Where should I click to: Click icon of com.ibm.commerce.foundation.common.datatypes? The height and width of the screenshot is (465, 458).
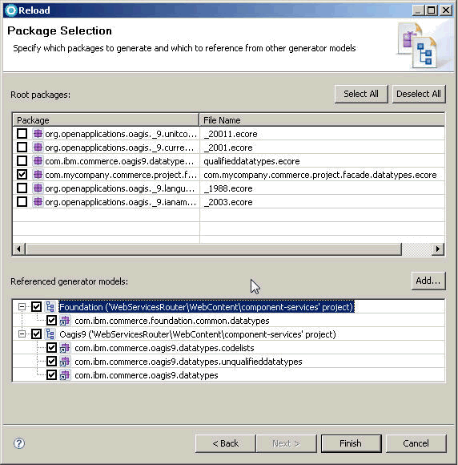pyautogui.click(x=65, y=321)
